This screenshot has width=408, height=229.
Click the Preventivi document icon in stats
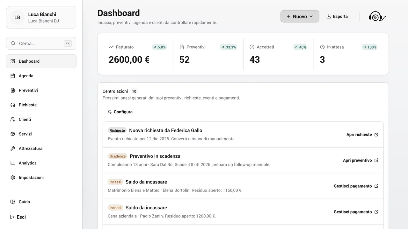coord(182,47)
